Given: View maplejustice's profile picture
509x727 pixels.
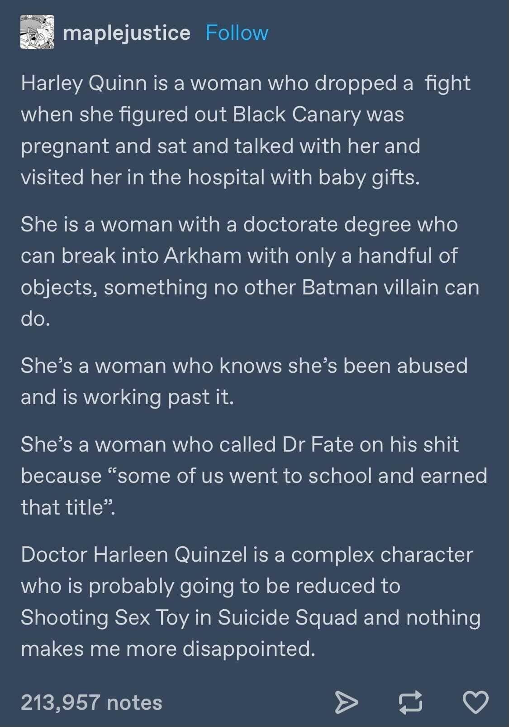Looking at the screenshot, I should pyautogui.click(x=36, y=33).
